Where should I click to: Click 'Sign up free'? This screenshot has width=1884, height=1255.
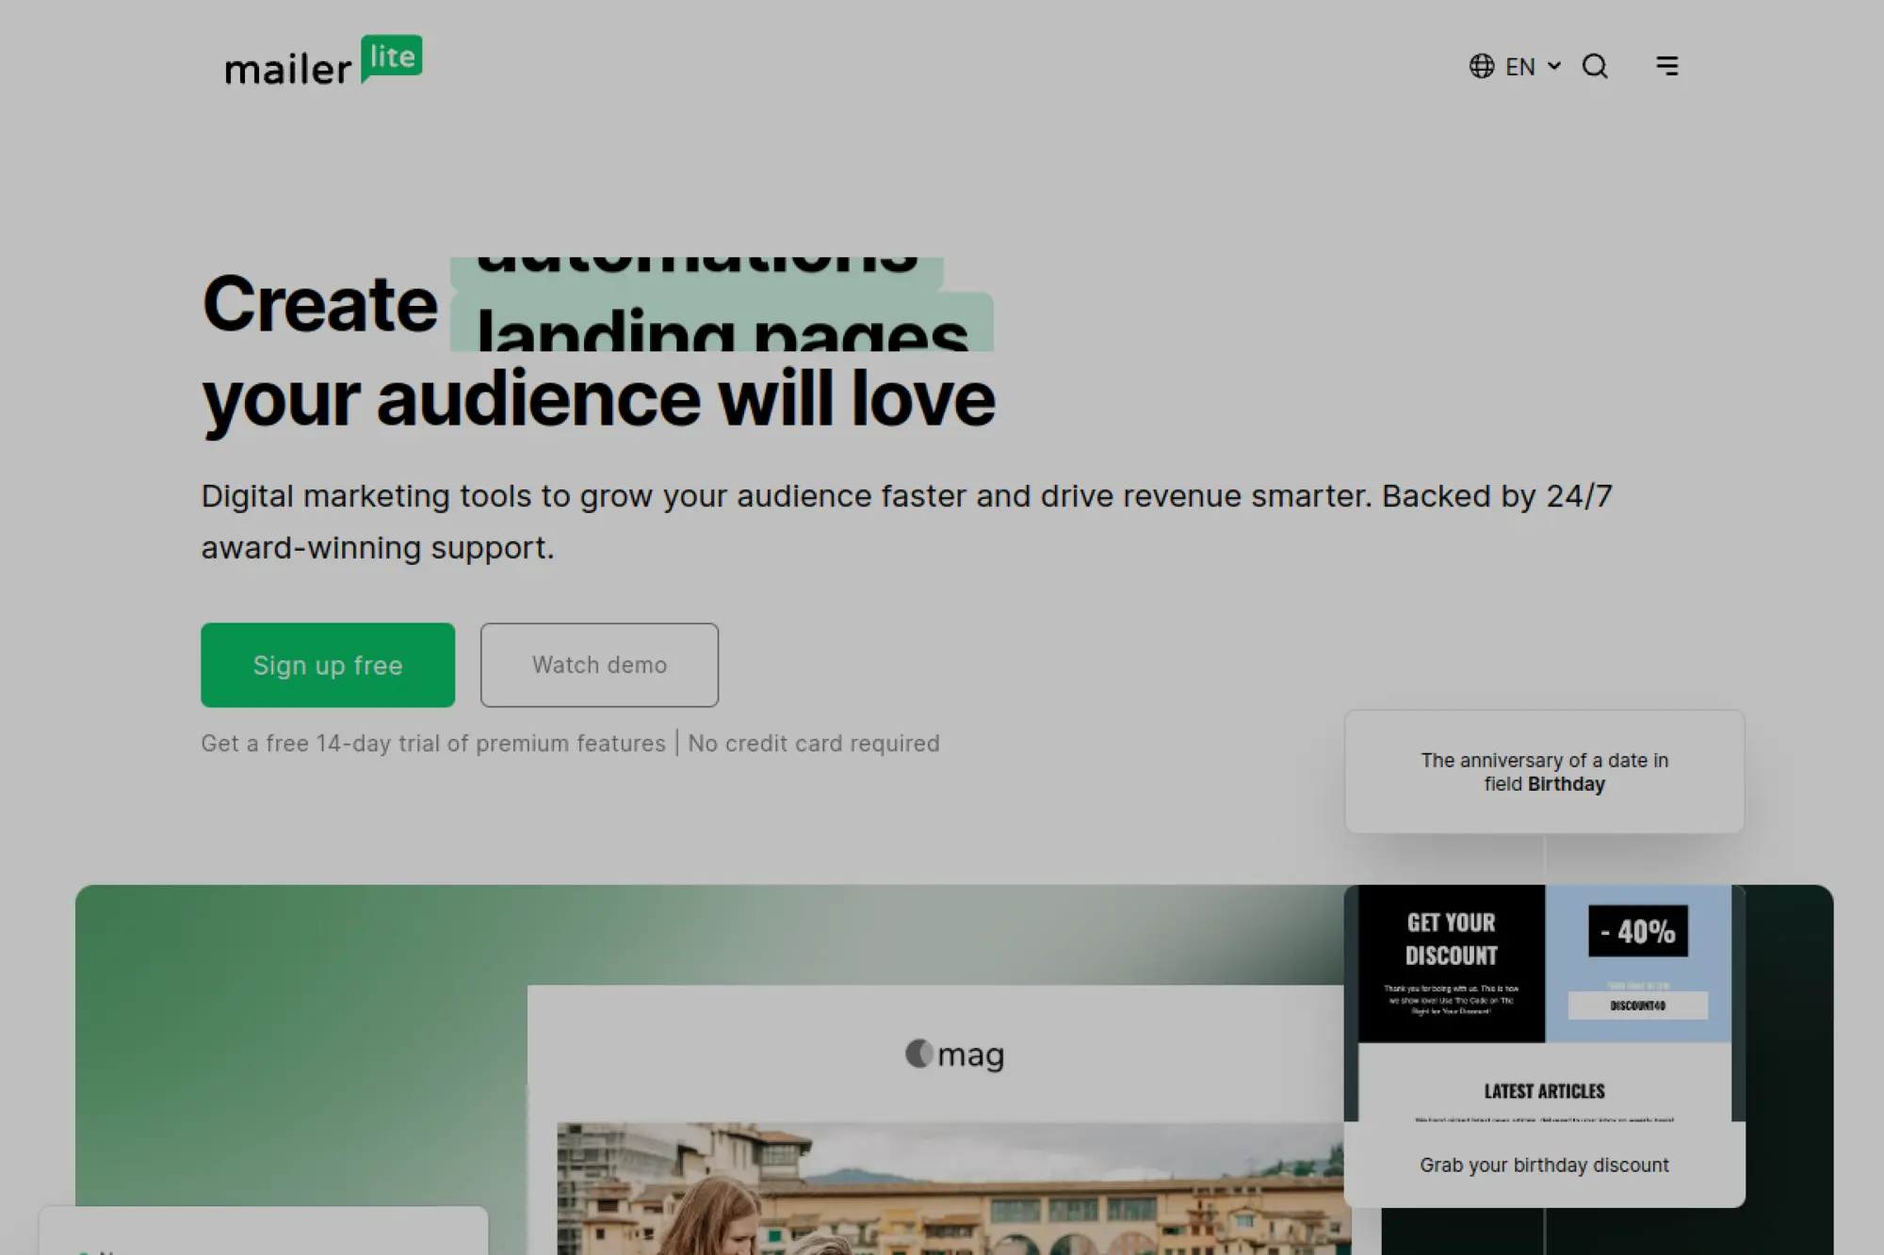point(327,665)
